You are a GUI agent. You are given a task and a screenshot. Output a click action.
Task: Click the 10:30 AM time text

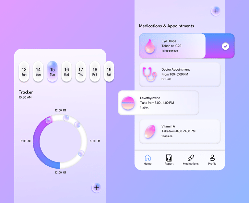pos(25,97)
